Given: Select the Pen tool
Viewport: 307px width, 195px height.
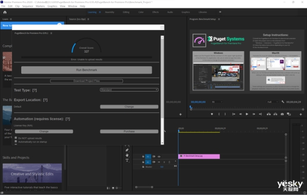Looking at the screenshot, I should pyautogui.click(x=127, y=150).
